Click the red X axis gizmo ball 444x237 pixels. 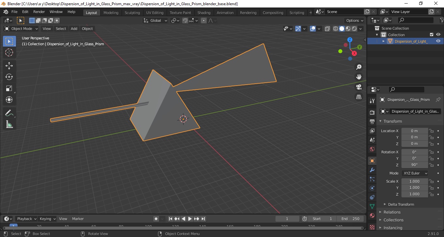(354, 53)
